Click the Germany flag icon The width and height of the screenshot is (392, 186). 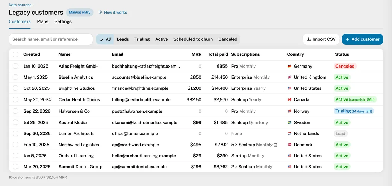pos(289,66)
